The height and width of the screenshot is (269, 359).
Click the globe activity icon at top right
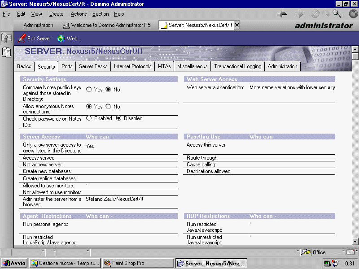(354, 14)
